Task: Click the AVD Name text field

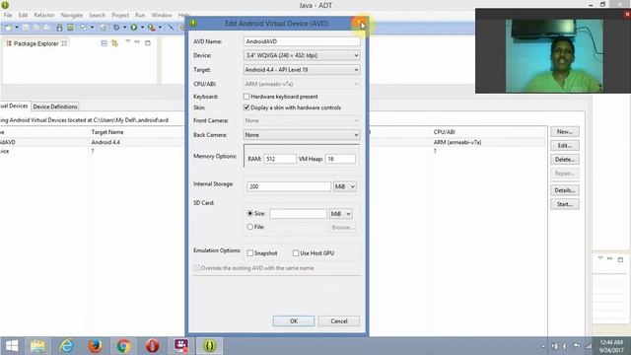Action: (302, 41)
